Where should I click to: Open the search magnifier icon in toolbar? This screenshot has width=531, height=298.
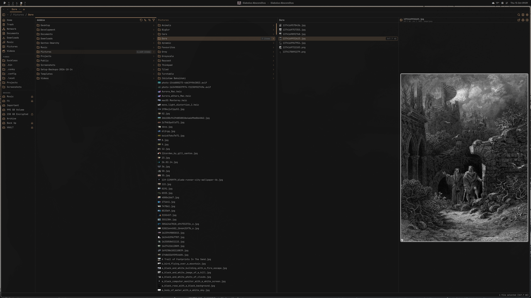coord(519,15)
